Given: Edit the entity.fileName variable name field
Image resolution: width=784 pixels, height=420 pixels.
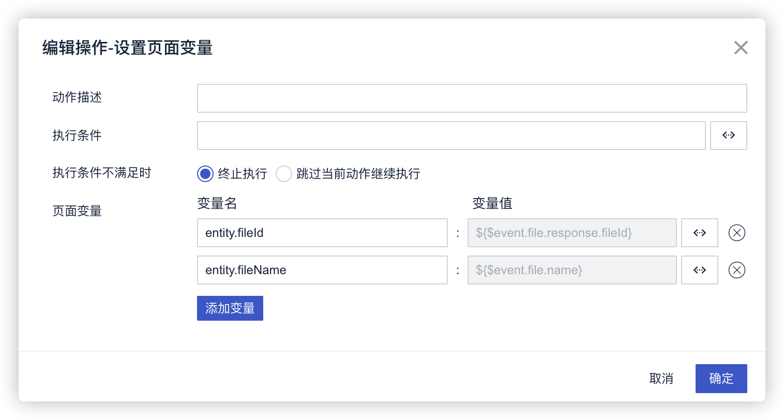Looking at the screenshot, I should [322, 270].
